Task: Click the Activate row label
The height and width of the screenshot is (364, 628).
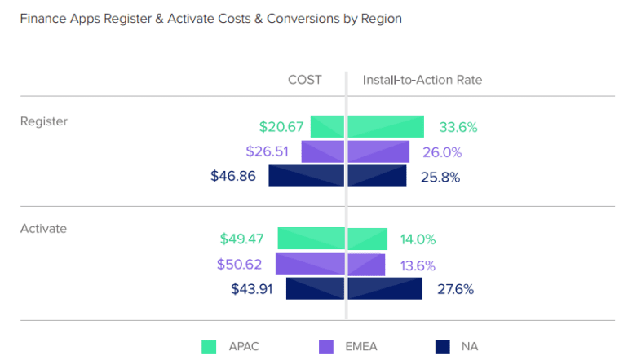Action: point(44,228)
